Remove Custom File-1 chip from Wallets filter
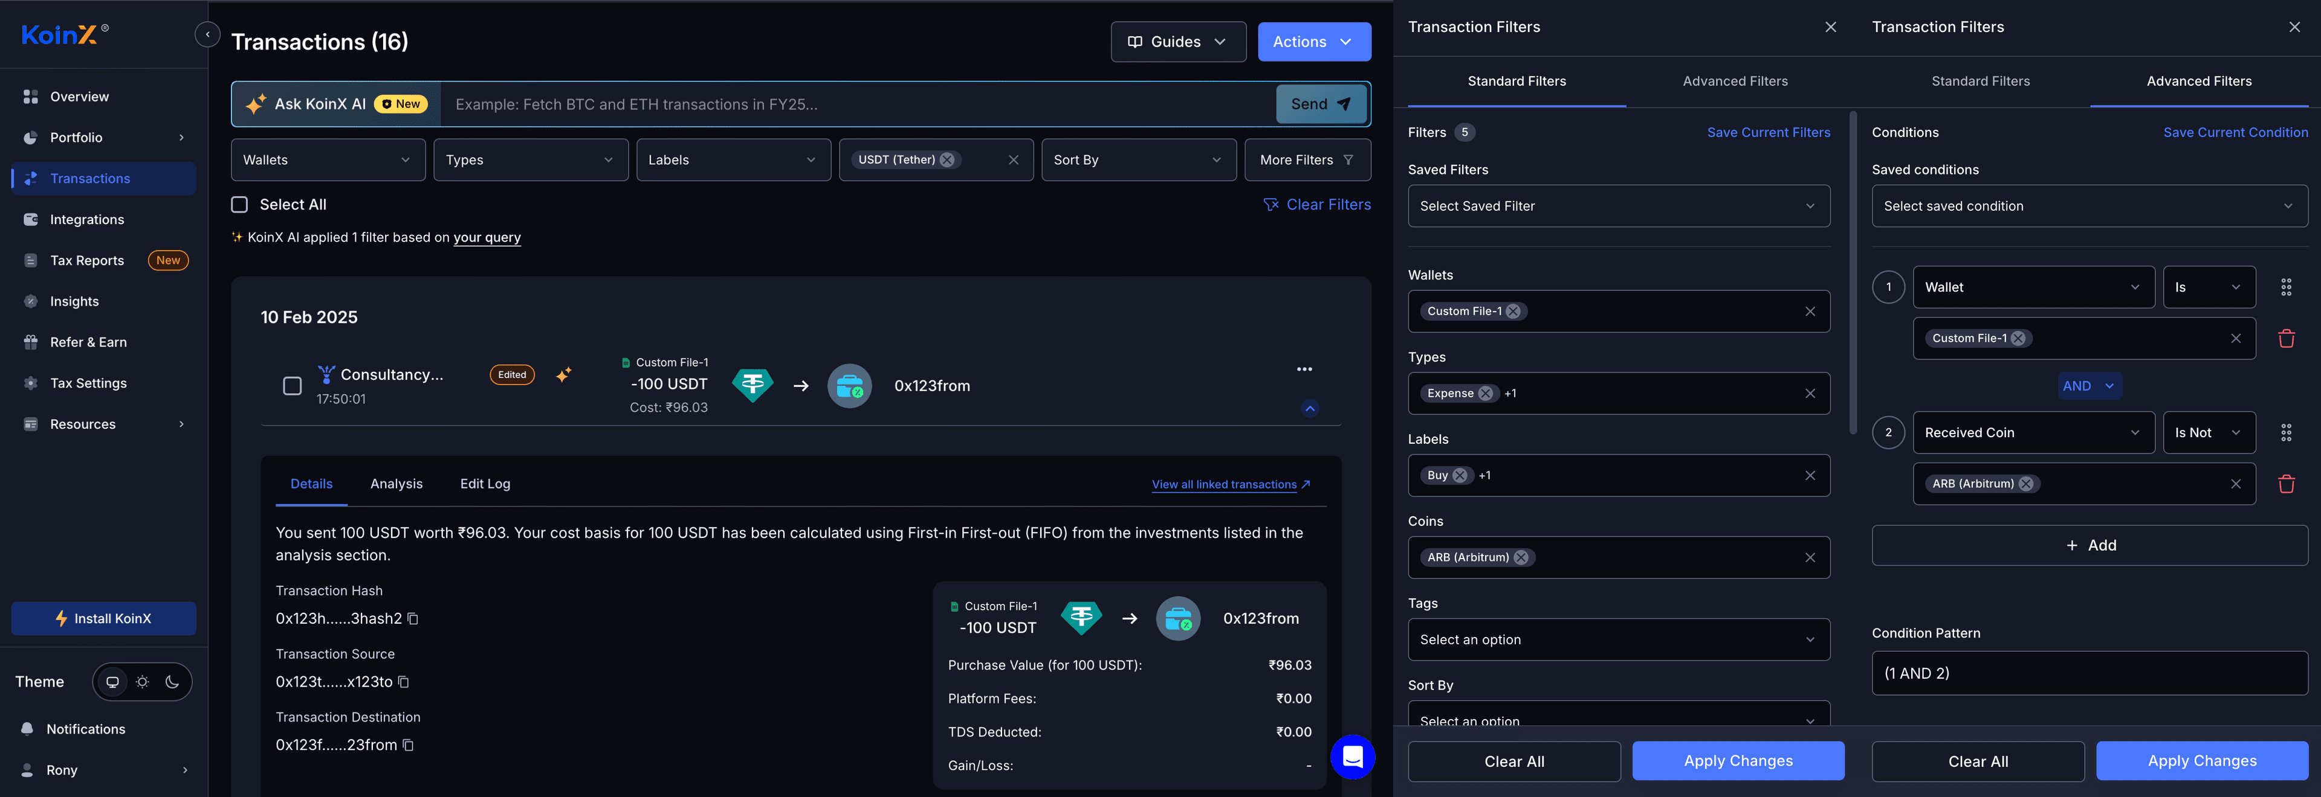The image size is (2321, 797). click(1513, 311)
